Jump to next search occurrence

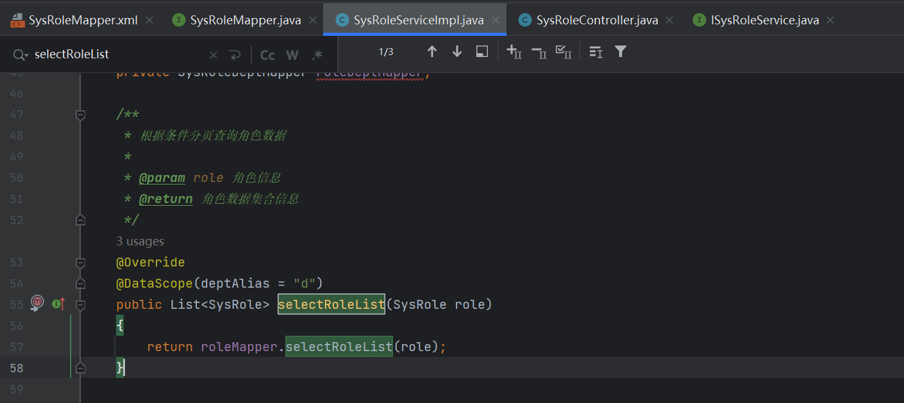457,52
